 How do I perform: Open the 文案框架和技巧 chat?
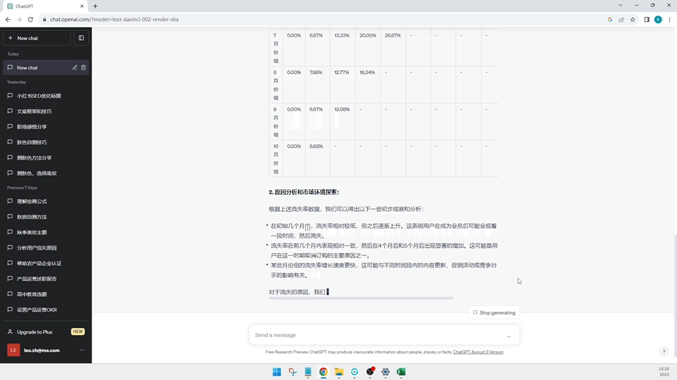[46, 111]
